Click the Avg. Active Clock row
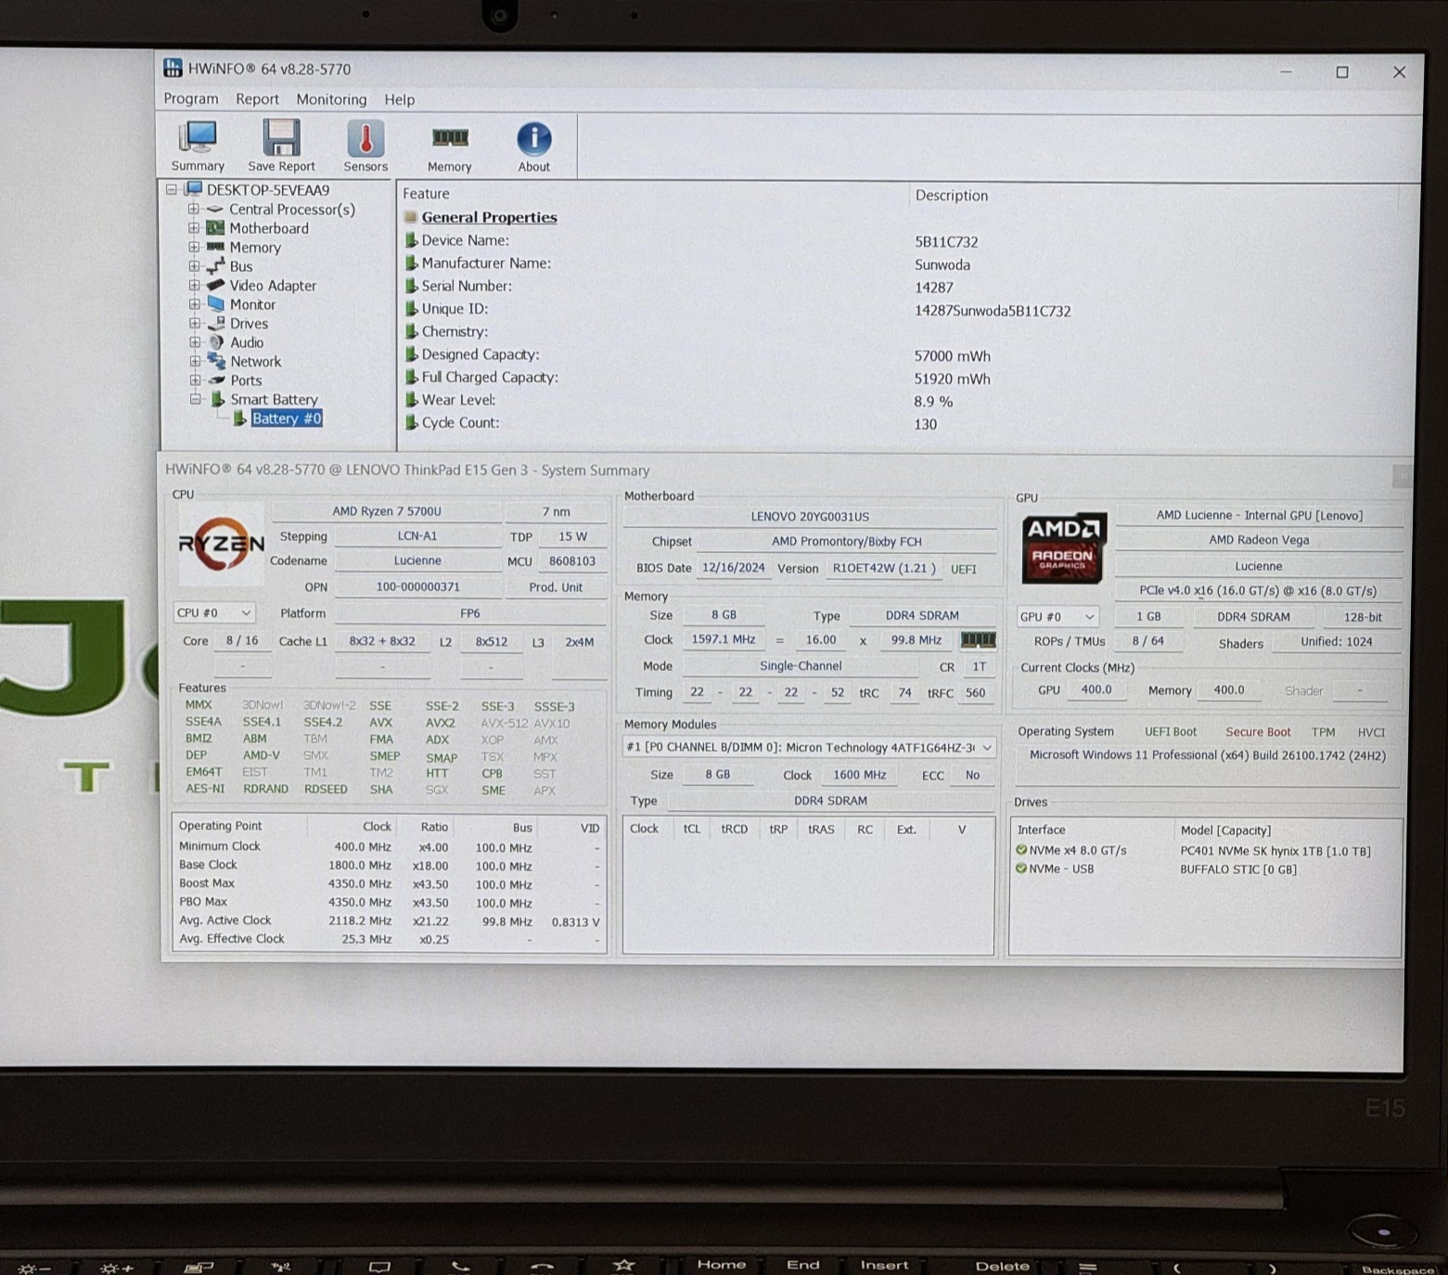This screenshot has height=1275, width=1448. click(390, 921)
